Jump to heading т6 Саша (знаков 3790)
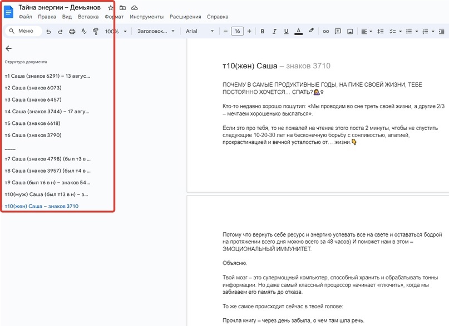Screen dimensions: 449x326 (x=33, y=135)
